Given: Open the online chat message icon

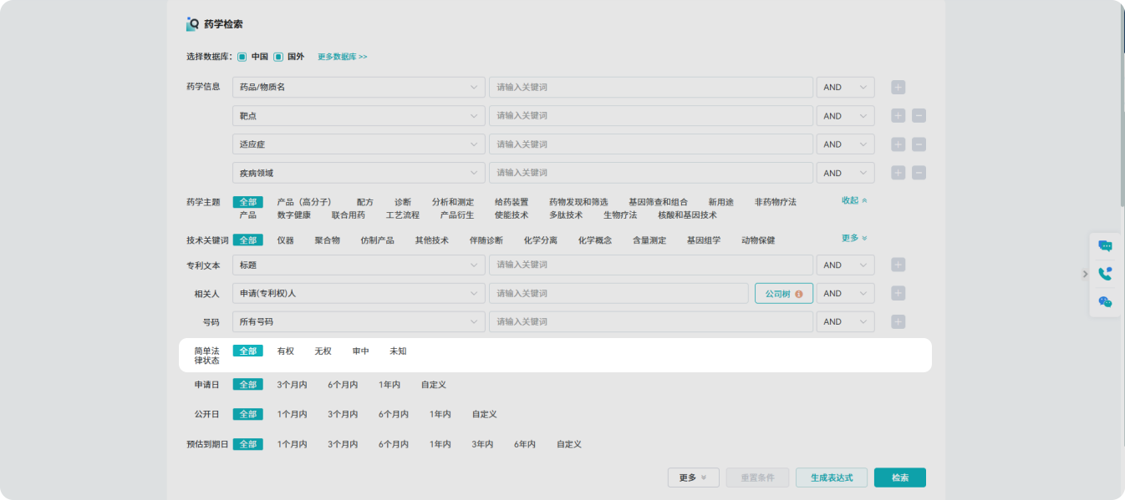Looking at the screenshot, I should coord(1105,245).
